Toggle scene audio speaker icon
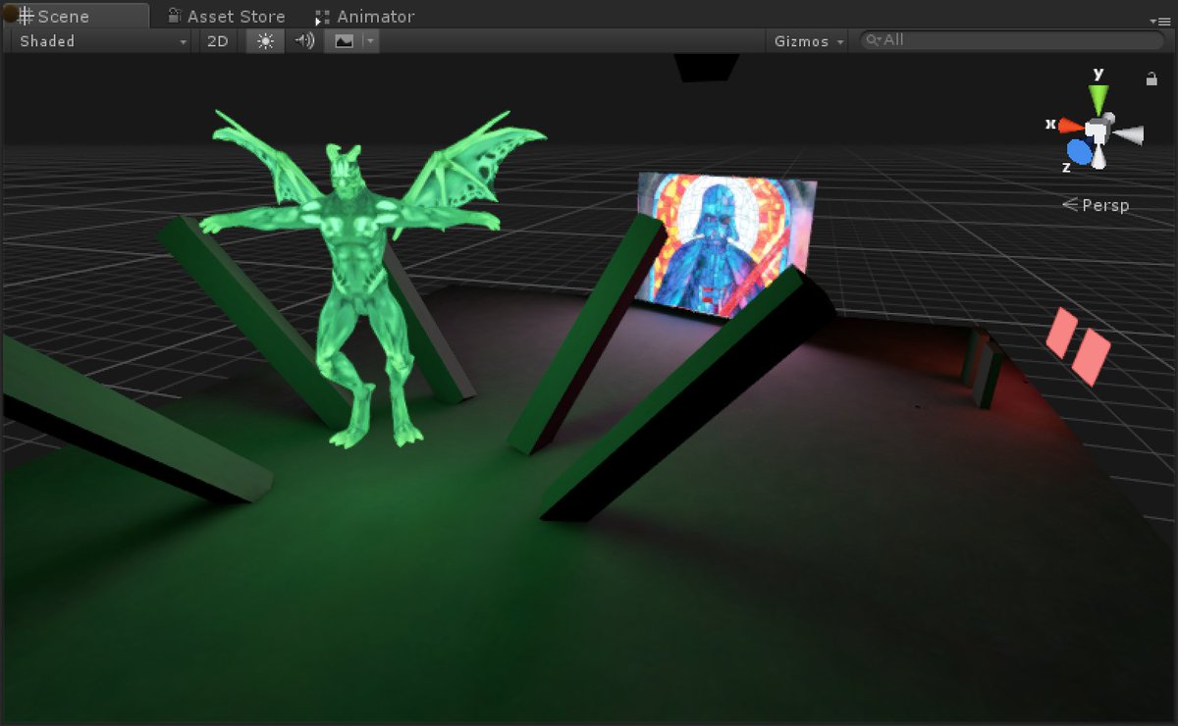 (x=304, y=41)
